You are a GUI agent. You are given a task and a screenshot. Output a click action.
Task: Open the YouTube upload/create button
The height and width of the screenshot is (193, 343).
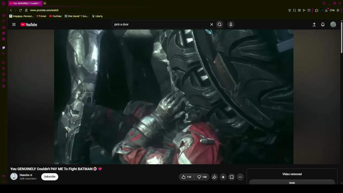pos(314,24)
